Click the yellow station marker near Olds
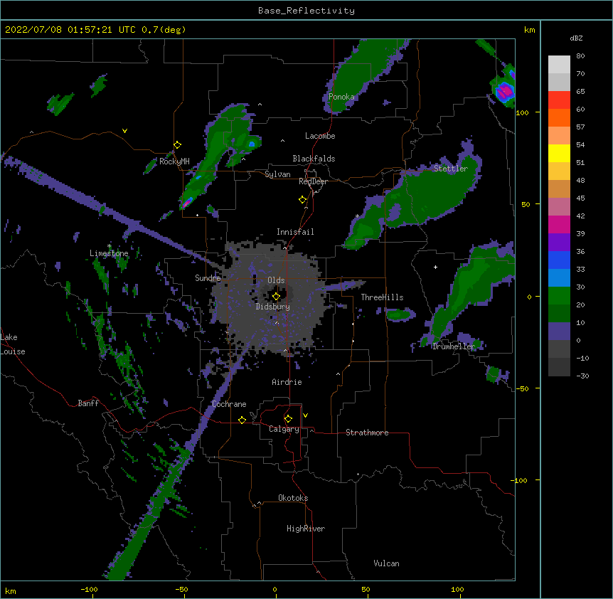Image resolution: width=613 pixels, height=599 pixels. [276, 296]
